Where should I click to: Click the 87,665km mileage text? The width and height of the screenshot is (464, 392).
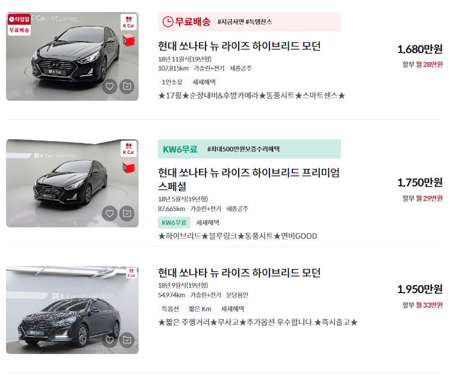171,209
